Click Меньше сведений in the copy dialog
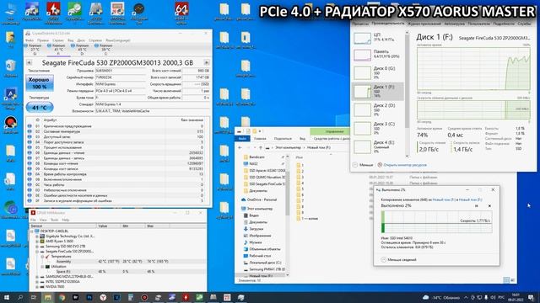540x303 pixels. click(x=399, y=260)
